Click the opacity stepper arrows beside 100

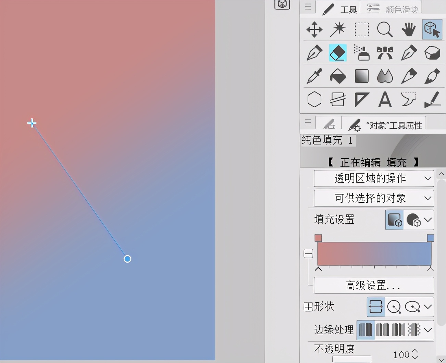point(415,354)
